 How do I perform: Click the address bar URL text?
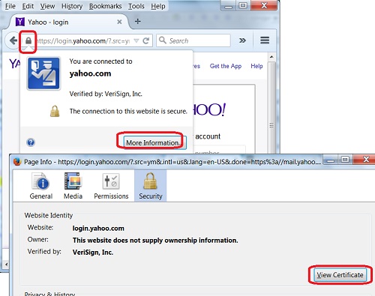pyautogui.click(x=84, y=40)
